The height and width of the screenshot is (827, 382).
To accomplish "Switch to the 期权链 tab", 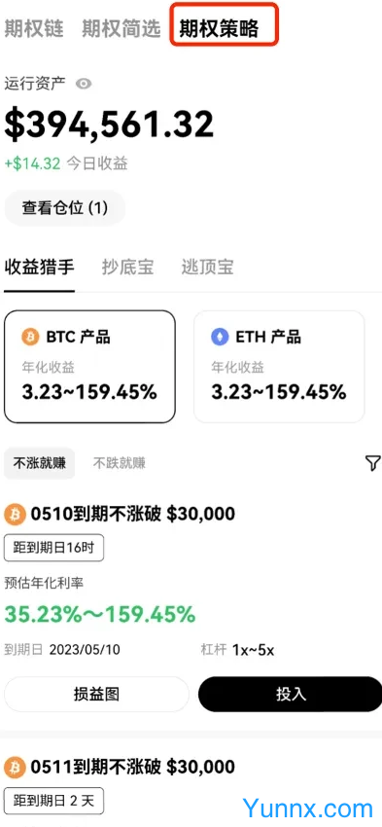I will (x=34, y=28).
